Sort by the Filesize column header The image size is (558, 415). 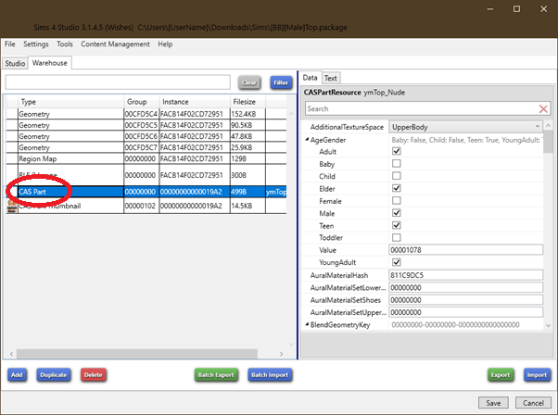[247, 102]
